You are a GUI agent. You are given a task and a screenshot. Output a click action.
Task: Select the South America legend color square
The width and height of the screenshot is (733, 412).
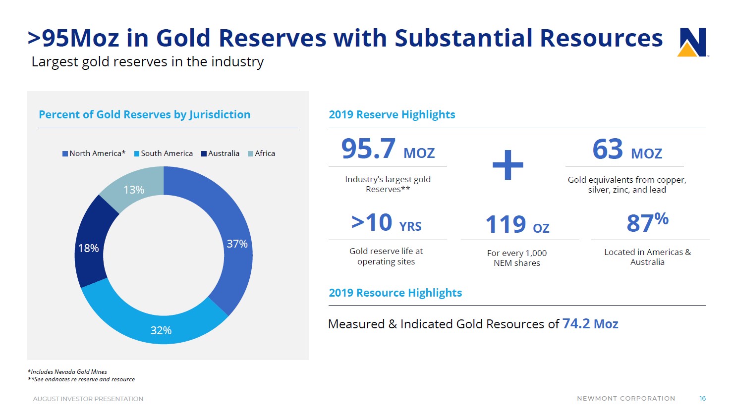point(137,154)
